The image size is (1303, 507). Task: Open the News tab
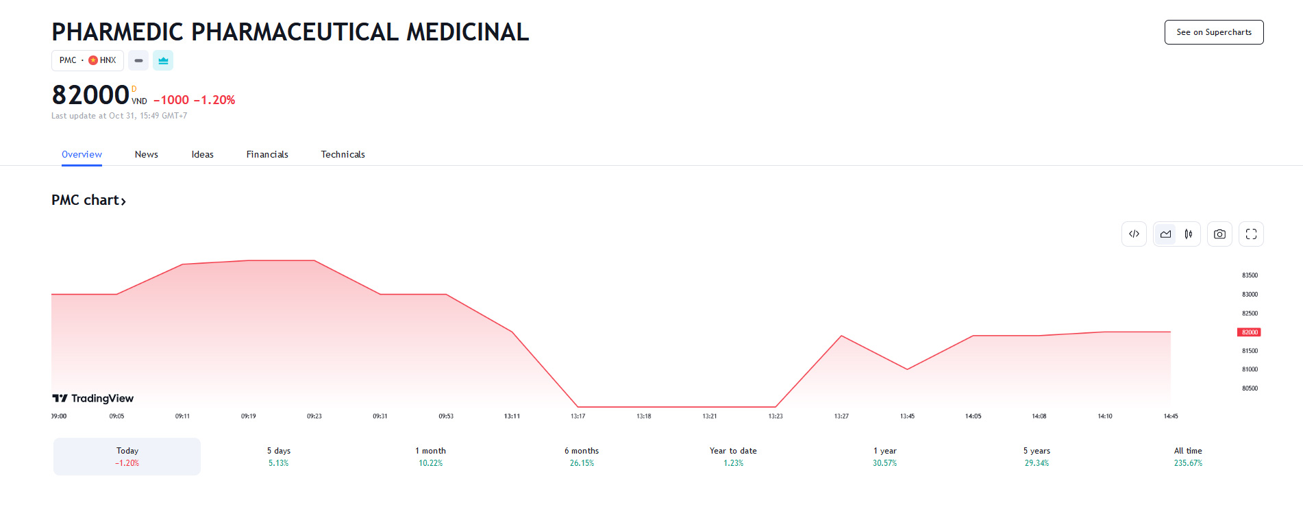coord(147,154)
